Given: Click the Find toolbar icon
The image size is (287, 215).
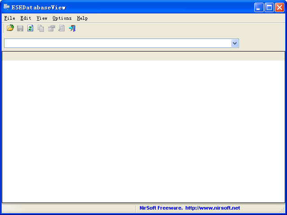Looking at the screenshot, I should (61, 28).
